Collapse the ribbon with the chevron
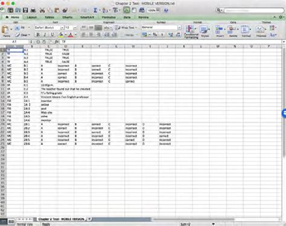Screen dimensions: 286x226 [275, 18]
